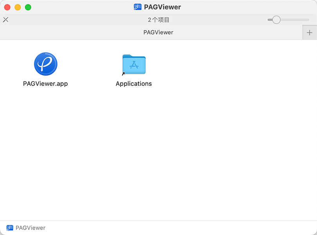Click the PAGViewer window title text
317x235 pixels.
[x=162, y=7]
